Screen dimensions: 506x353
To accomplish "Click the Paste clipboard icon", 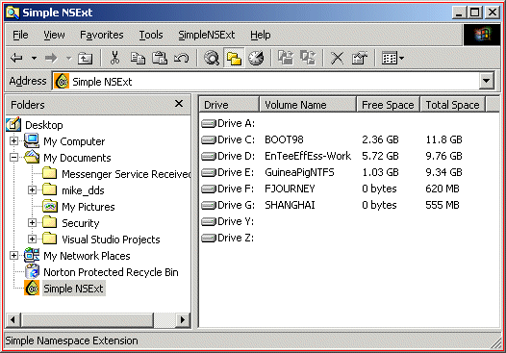I will [160, 59].
